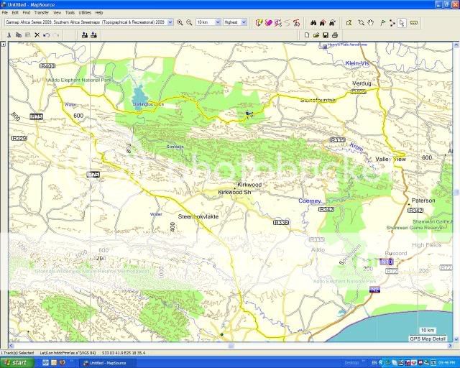The height and width of the screenshot is (368, 460).
Task: Click the Windows start button
Action: click(x=17, y=363)
